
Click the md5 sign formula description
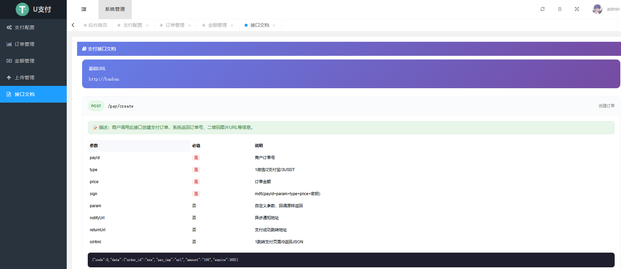pos(287,194)
